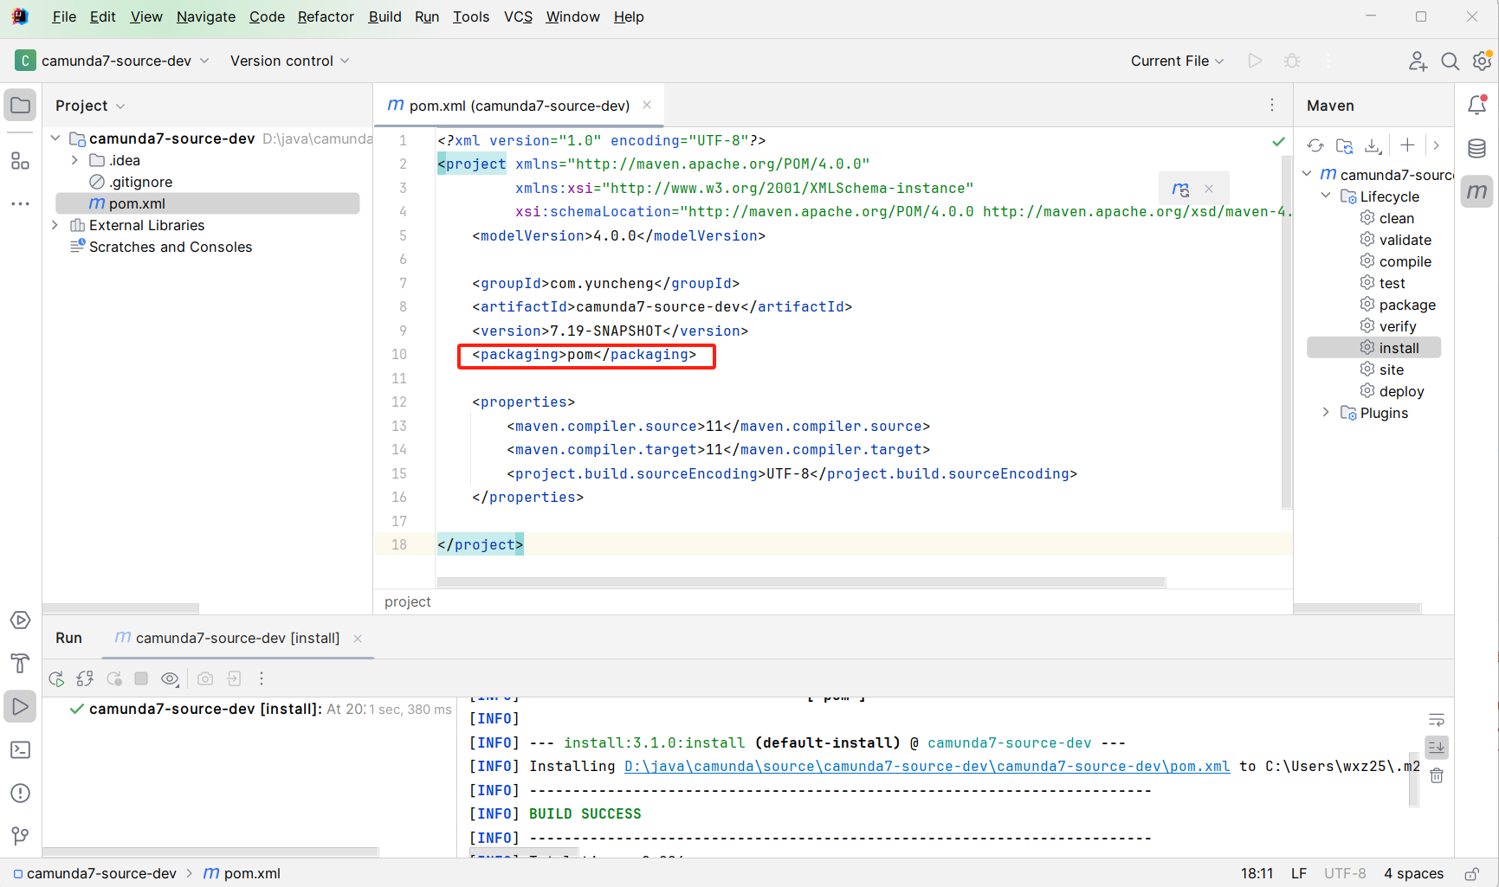This screenshot has width=1499, height=887.
Task: Toggle file read-only lock in status bar
Action: [x=1471, y=874]
